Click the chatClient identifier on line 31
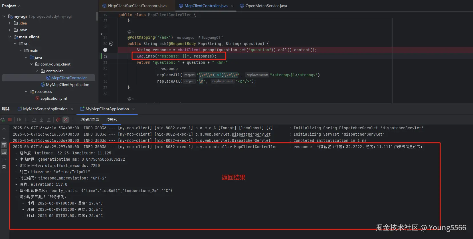Image resolution: width=473 pixels, height=239 pixels. tap(189, 50)
